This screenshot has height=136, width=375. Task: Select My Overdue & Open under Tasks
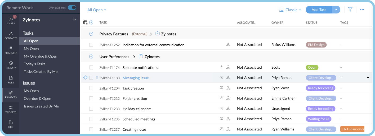41,56
